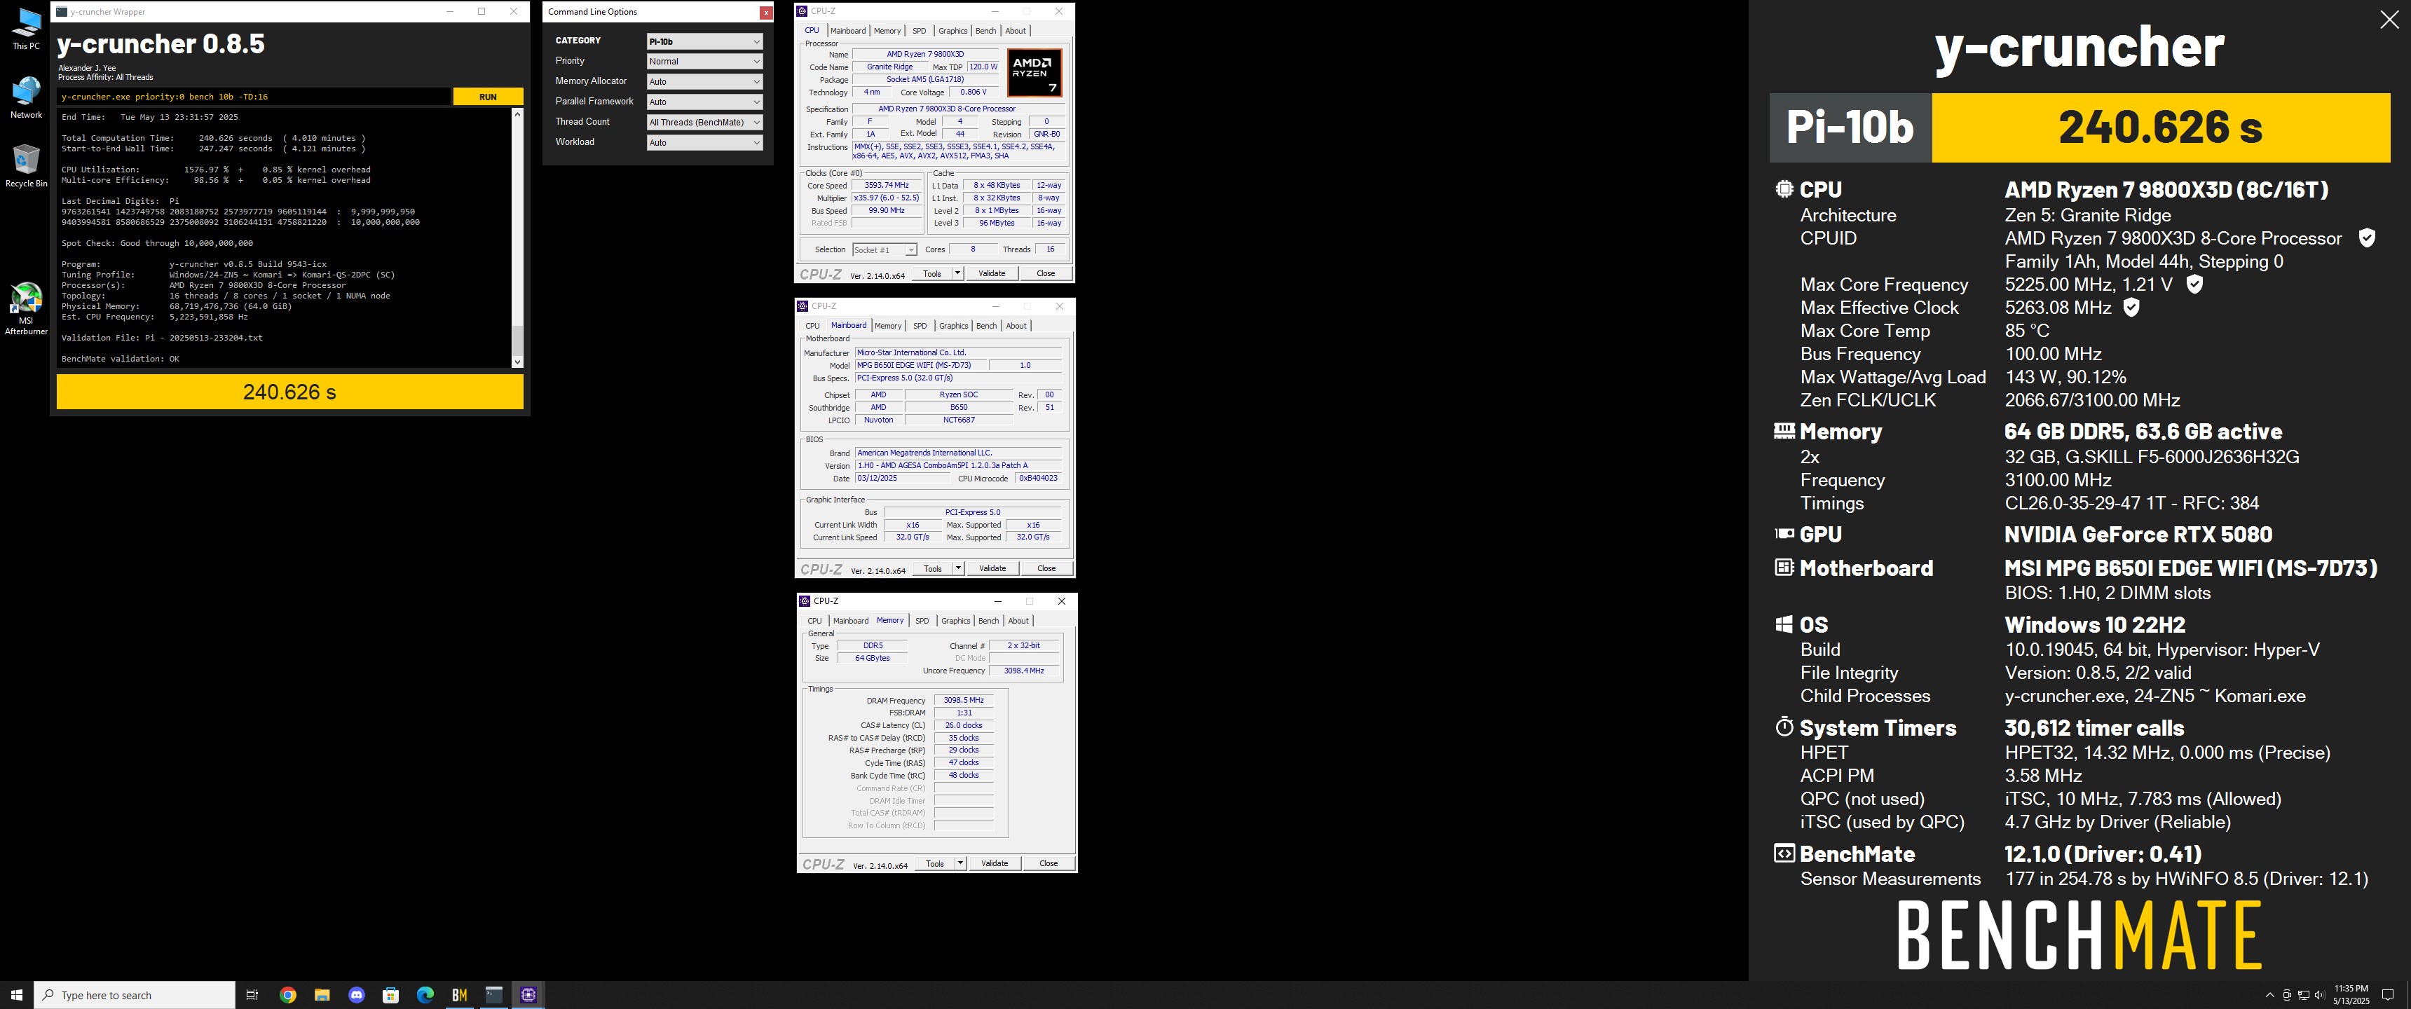Select the SPD tab in the top CPU-Z window
The image size is (2411, 1009).
(x=919, y=31)
